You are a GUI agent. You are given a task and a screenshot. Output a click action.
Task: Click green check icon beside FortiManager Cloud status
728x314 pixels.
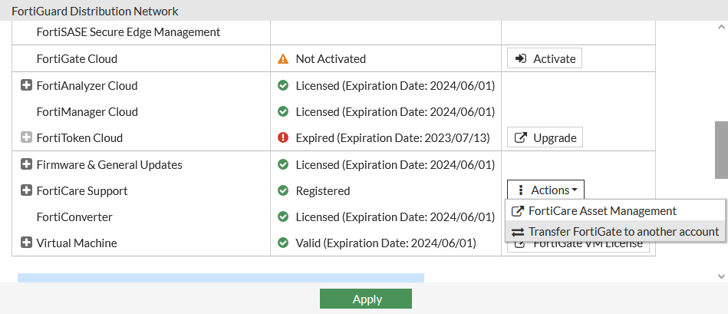pos(283,112)
